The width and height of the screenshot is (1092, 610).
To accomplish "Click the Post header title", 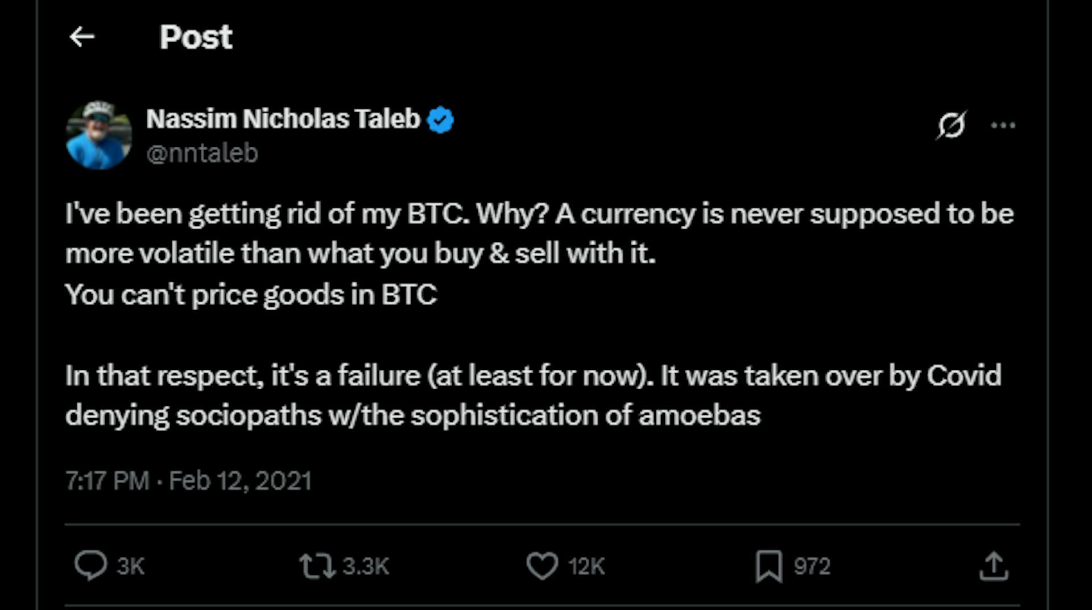I will tap(196, 38).
